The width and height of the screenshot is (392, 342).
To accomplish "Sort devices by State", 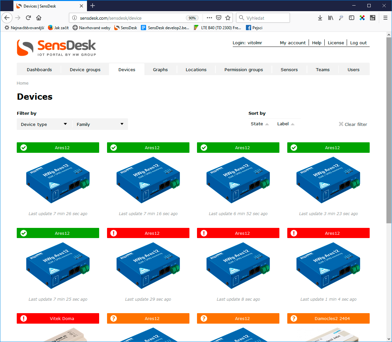I will pos(260,124).
